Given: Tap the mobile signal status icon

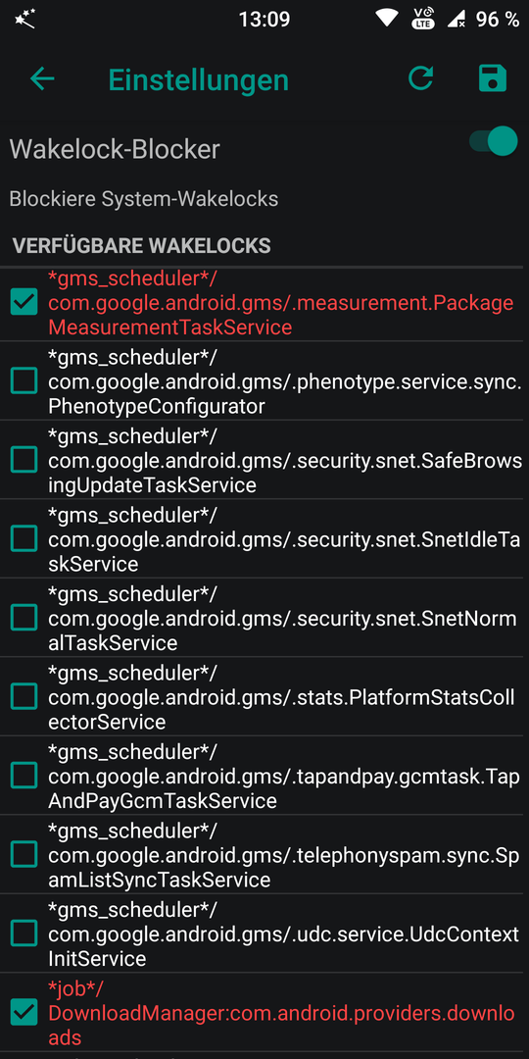Looking at the screenshot, I should tap(457, 19).
